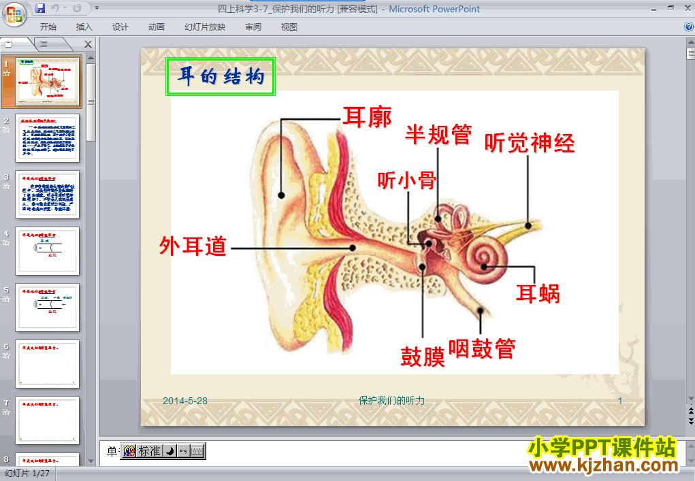This screenshot has height=481, width=695.
Task: Toggle IME half/full-width moon icon
Action: (169, 451)
